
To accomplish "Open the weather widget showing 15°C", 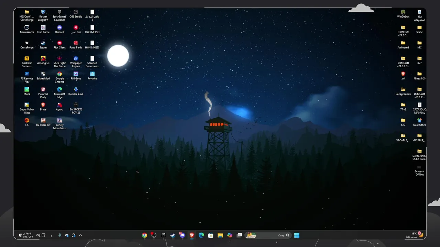I will (x=414, y=235).
